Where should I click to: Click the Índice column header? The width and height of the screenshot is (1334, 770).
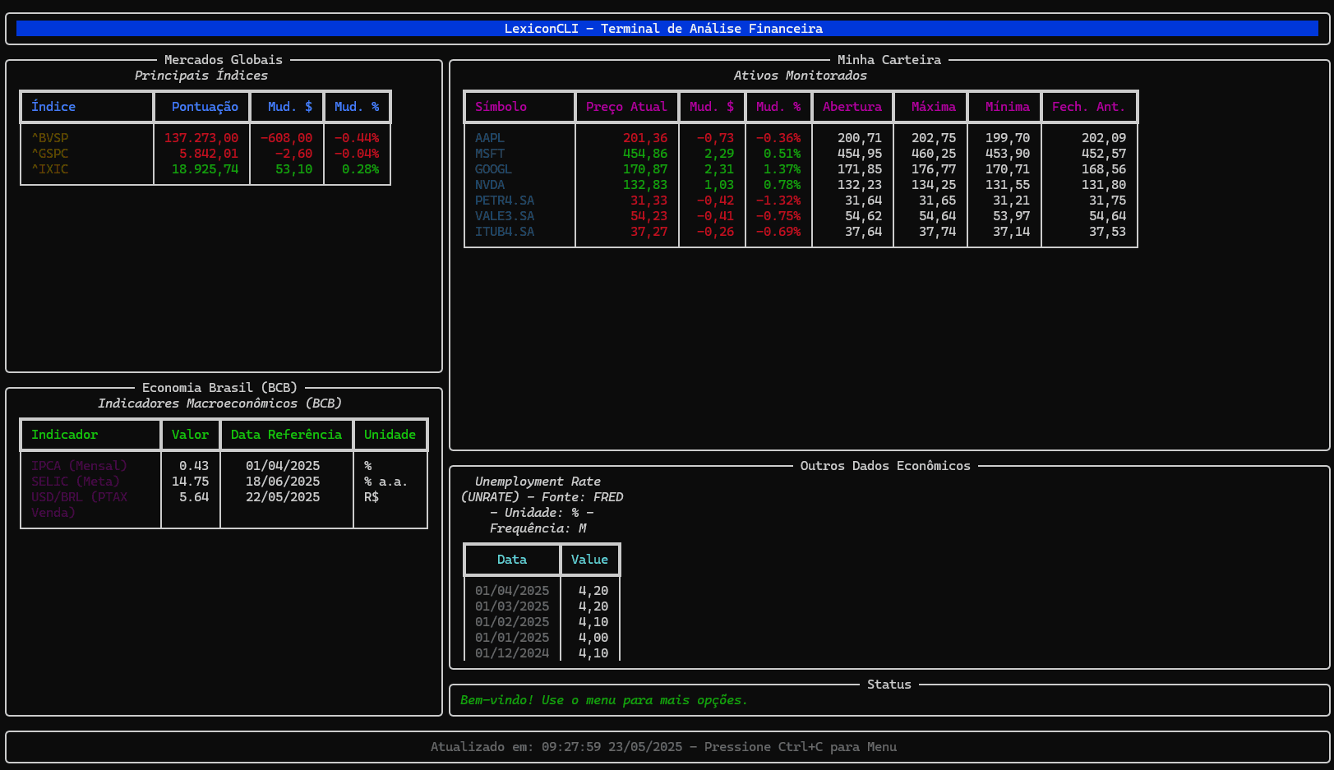pyautogui.click(x=53, y=107)
